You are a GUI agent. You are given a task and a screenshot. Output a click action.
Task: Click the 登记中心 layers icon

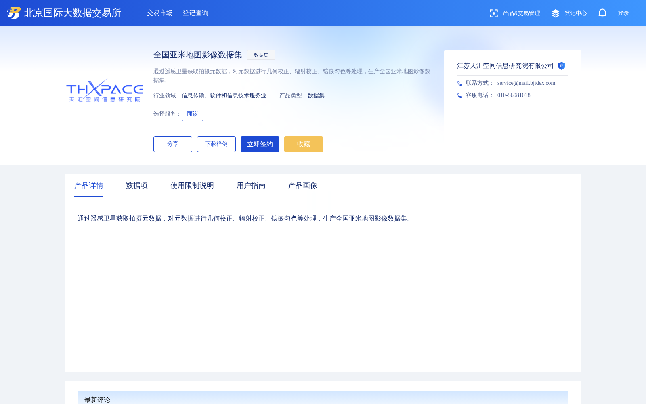556,13
